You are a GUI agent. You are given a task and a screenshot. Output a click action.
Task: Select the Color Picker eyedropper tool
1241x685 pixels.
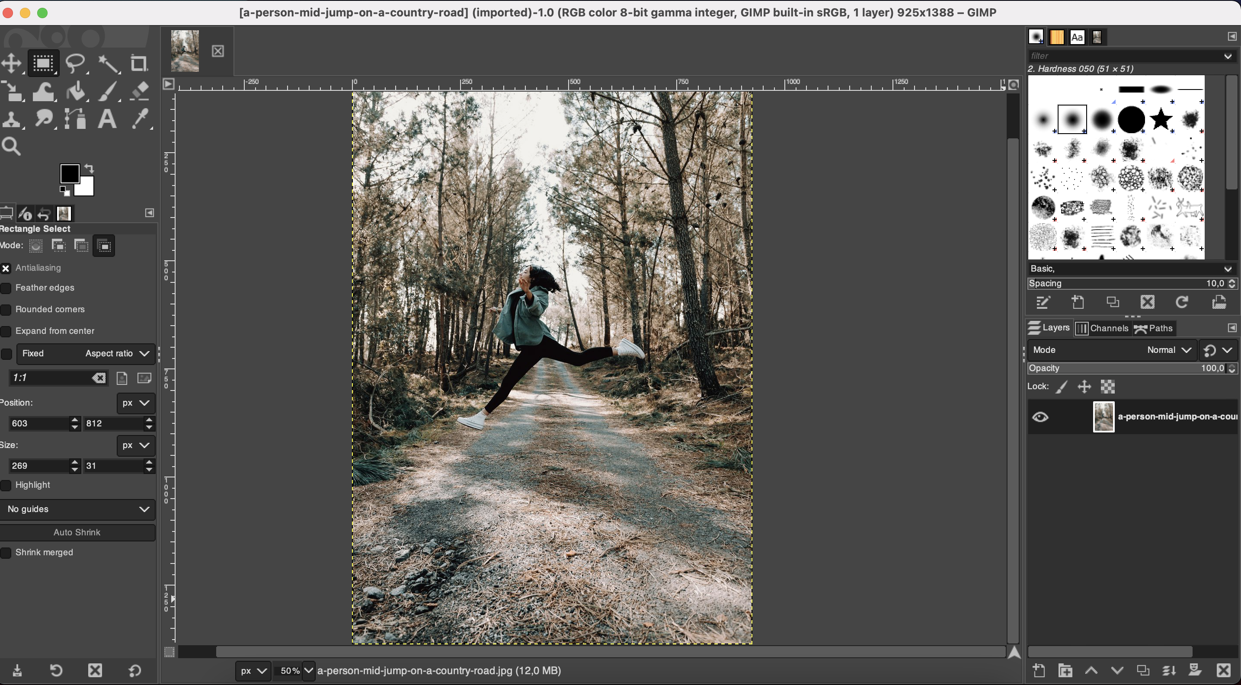click(x=140, y=118)
